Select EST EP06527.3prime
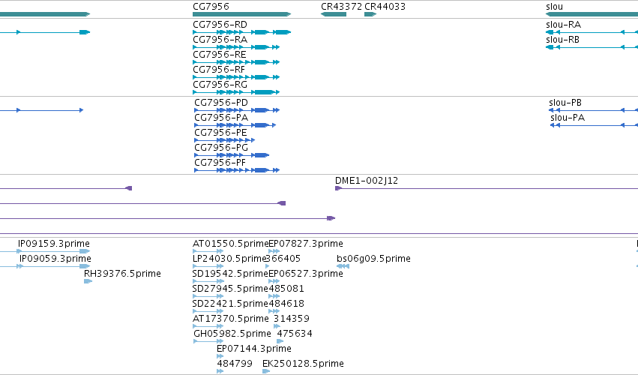 click(306, 274)
